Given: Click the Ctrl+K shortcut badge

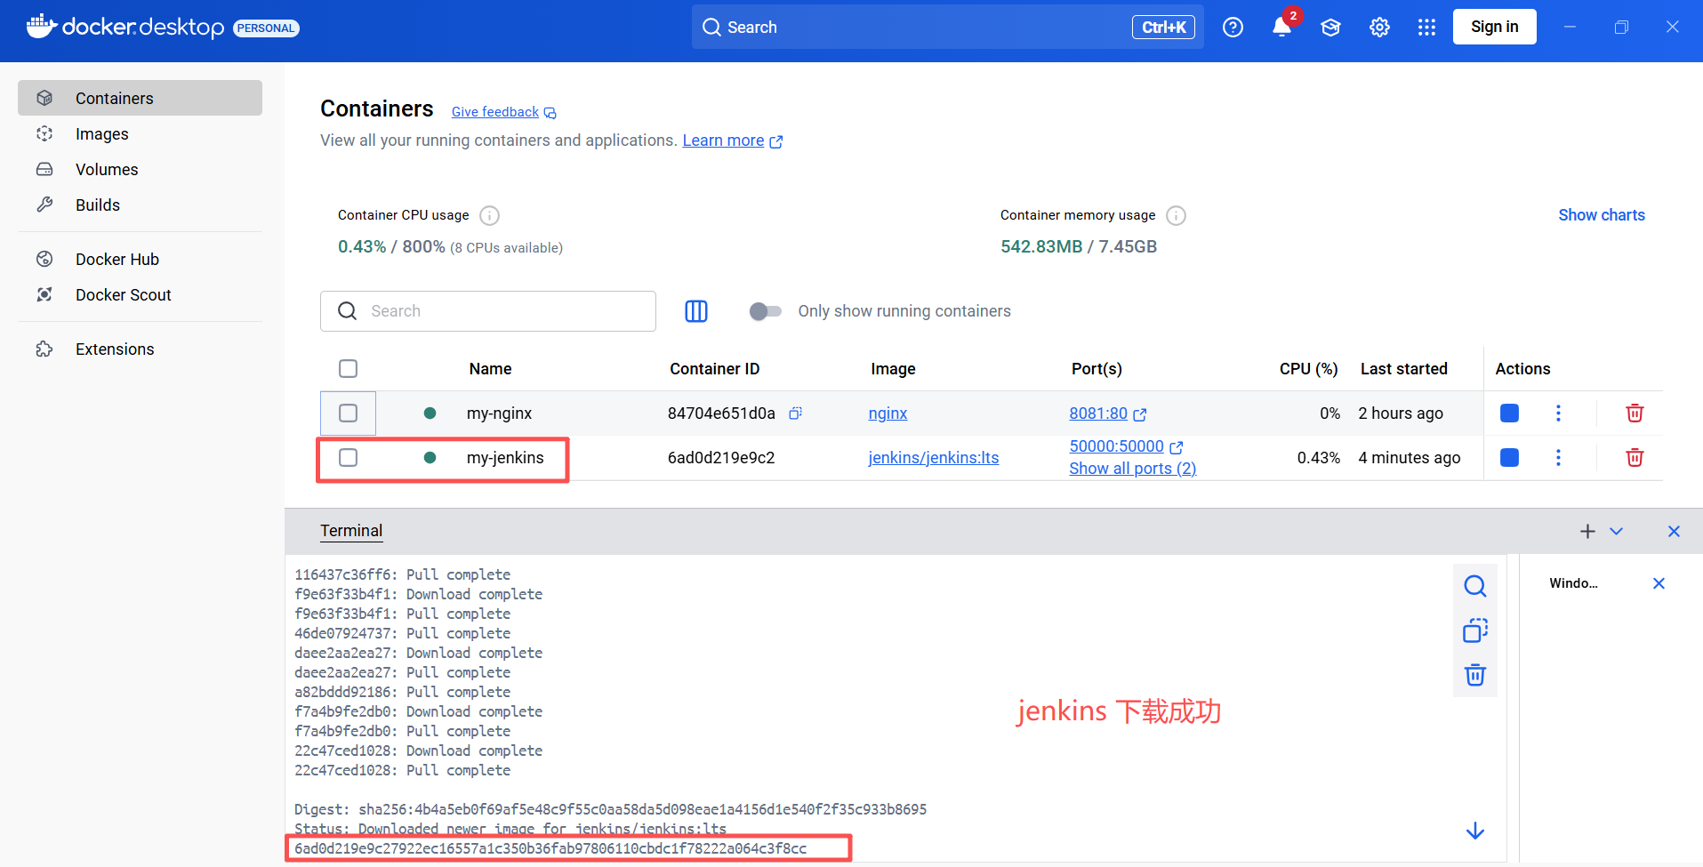Looking at the screenshot, I should pos(1163,28).
